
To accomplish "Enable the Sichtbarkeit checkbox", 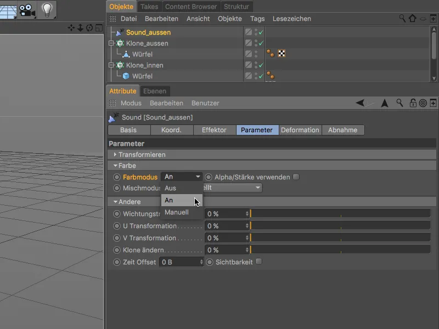I will pyautogui.click(x=258, y=262).
